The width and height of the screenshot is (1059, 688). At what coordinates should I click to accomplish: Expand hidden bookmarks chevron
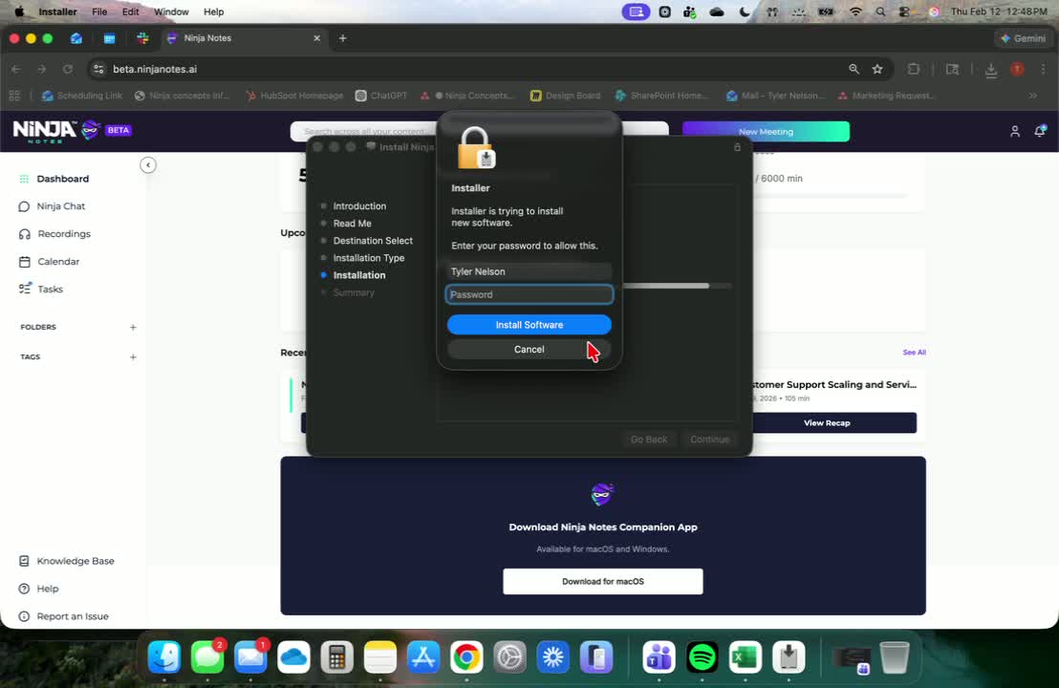(1032, 96)
